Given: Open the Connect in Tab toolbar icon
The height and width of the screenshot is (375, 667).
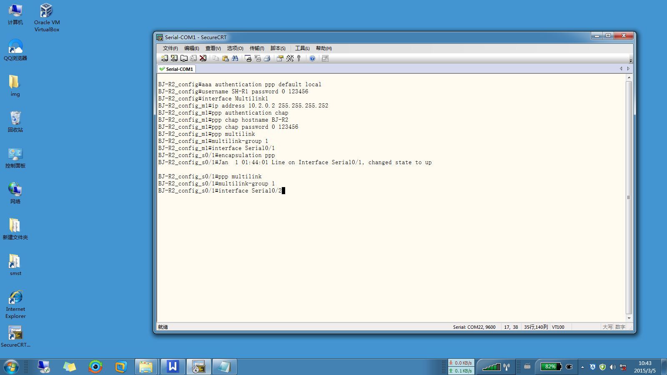Looking at the screenshot, I should pos(184,58).
